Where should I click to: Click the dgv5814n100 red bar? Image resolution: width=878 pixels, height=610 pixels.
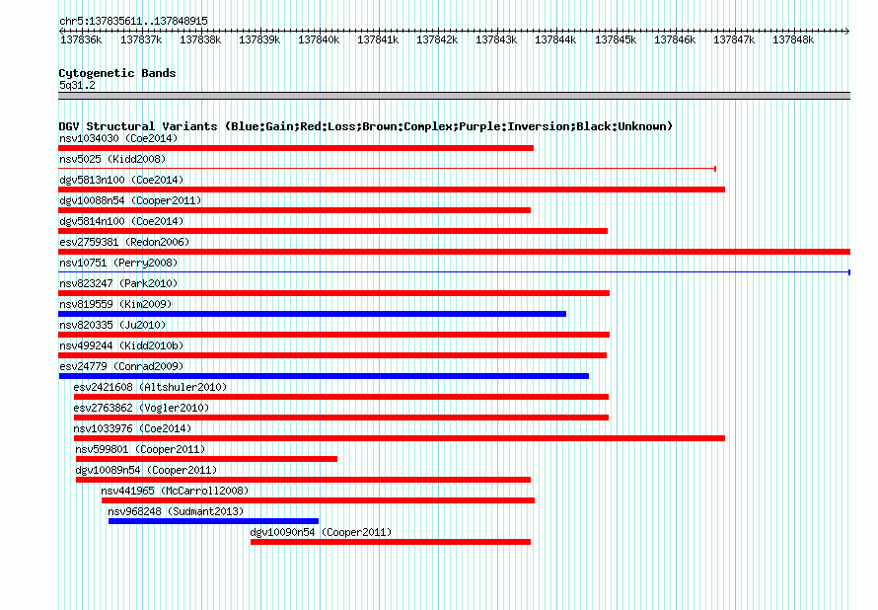click(332, 231)
